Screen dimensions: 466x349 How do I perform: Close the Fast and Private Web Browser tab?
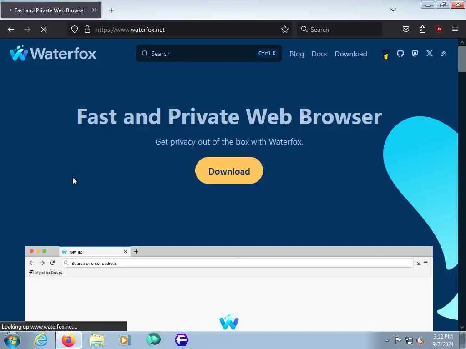coord(94,10)
